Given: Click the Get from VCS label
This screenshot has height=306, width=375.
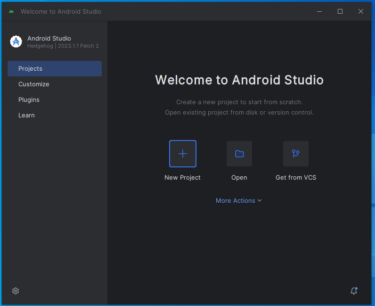Looking at the screenshot, I should [x=296, y=177].
